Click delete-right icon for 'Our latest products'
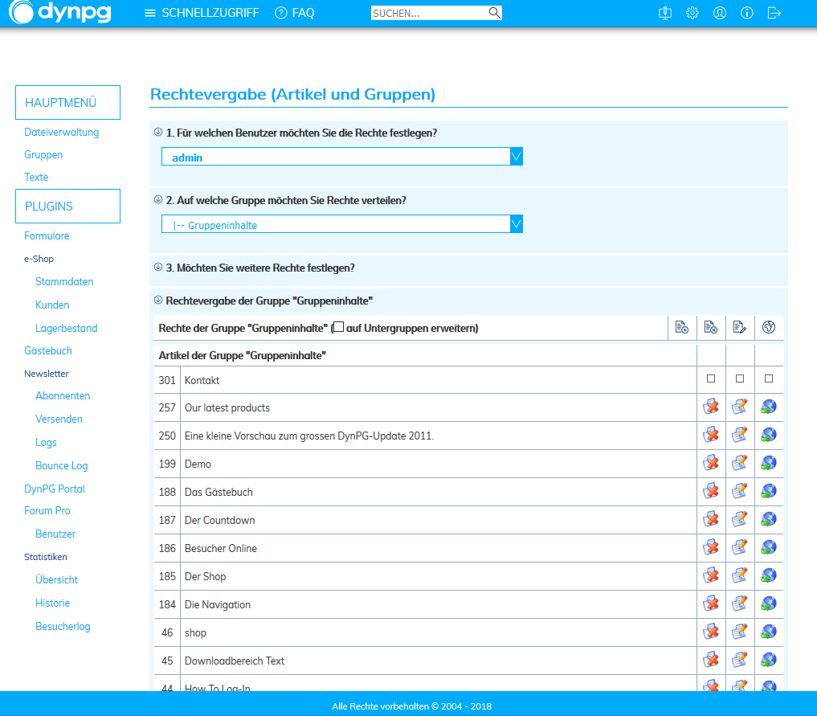Screen dimensions: 817x716 (710, 407)
